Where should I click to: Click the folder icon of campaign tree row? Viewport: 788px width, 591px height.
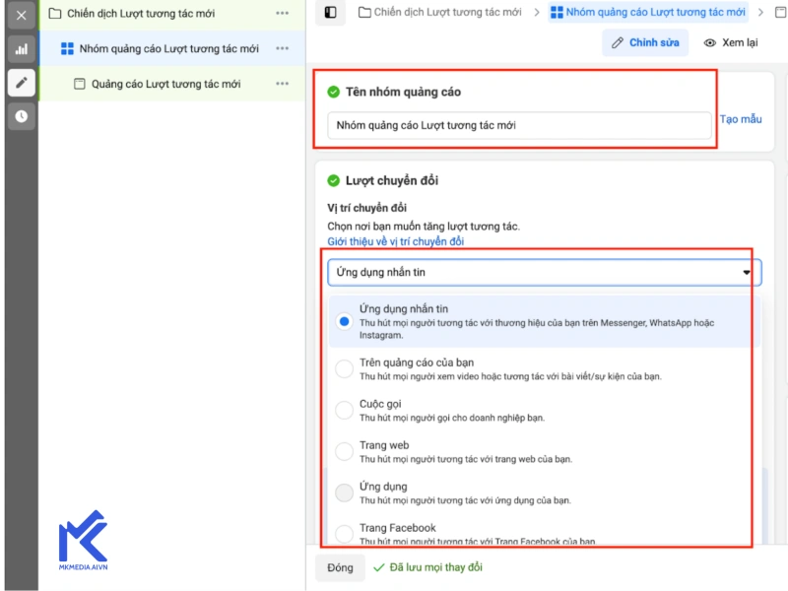[55, 14]
